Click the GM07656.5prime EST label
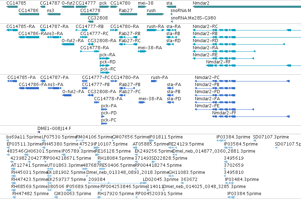Viewport: 301px width, 199px height. pos(131,137)
